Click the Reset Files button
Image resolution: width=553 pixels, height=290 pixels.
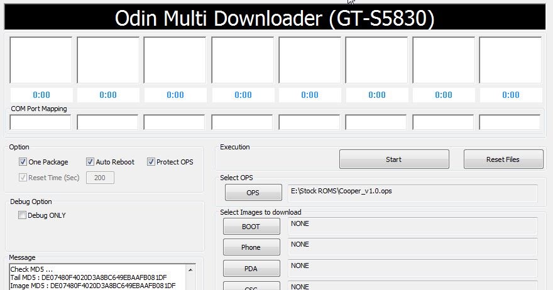click(x=503, y=159)
